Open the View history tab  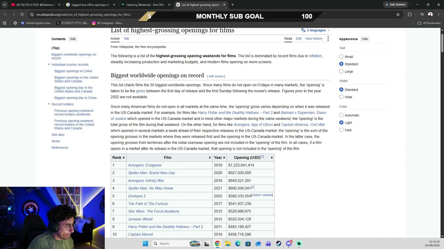pyautogui.click(x=314, y=39)
